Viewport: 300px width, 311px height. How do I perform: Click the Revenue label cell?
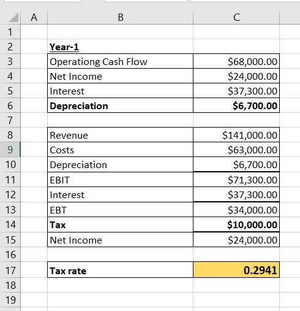point(120,135)
